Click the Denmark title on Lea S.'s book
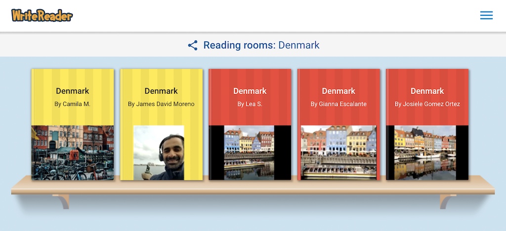Screen dimensions: 506x231 (250, 91)
